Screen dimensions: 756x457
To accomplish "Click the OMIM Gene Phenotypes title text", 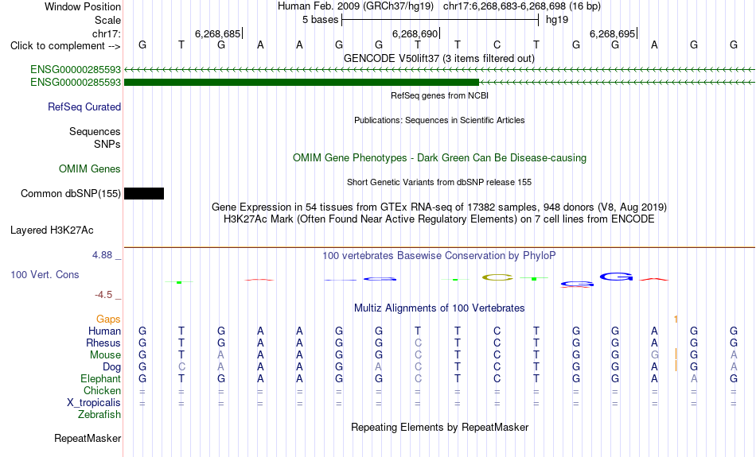I will point(439,158).
